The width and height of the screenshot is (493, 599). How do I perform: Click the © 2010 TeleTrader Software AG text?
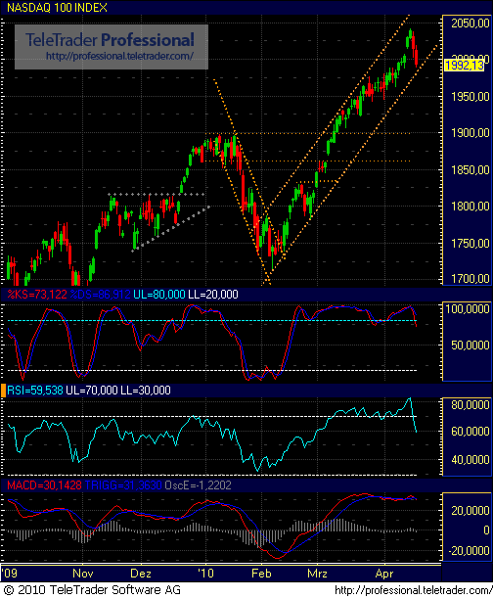pyautogui.click(x=91, y=590)
